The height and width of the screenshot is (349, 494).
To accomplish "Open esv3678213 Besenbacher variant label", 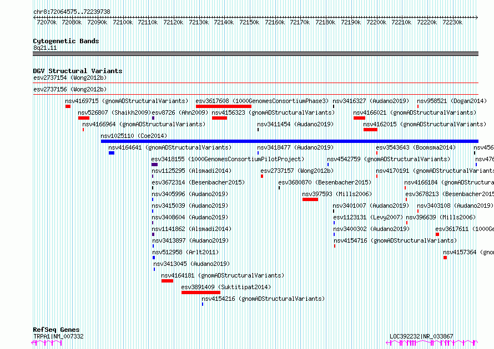I will [x=450, y=194].
